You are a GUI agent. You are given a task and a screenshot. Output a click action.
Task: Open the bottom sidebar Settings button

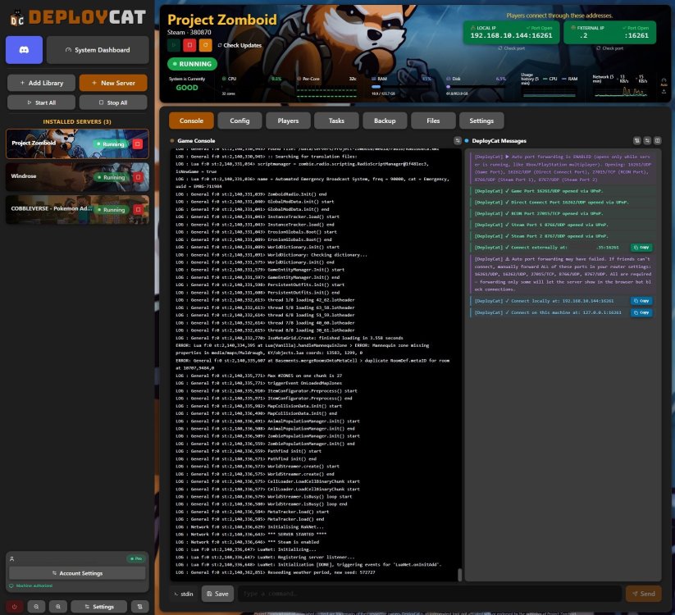[99, 607]
